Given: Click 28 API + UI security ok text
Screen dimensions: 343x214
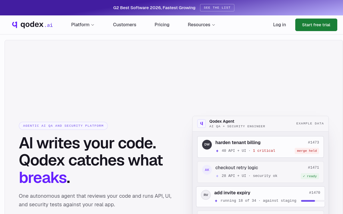Looking at the screenshot, I should point(250,176).
